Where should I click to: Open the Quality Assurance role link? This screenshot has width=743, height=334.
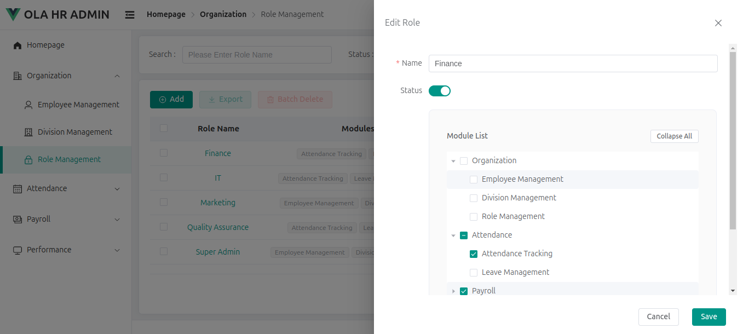[x=218, y=227]
